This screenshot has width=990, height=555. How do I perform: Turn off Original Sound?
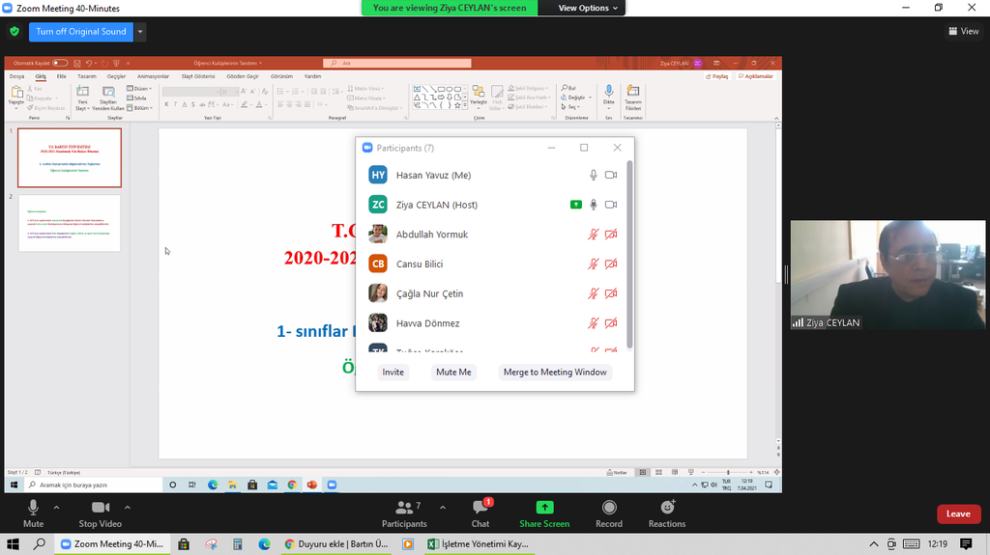pos(81,31)
